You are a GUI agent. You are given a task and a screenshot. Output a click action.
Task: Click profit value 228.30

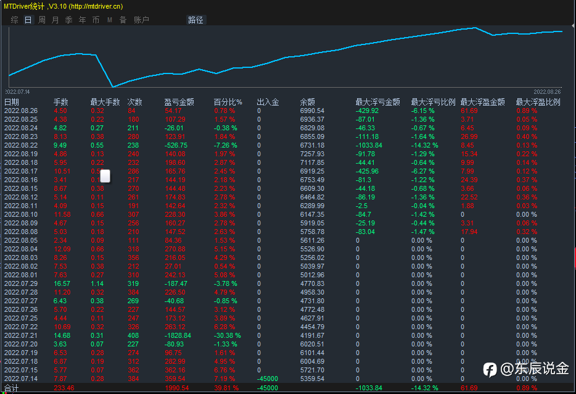click(175, 214)
